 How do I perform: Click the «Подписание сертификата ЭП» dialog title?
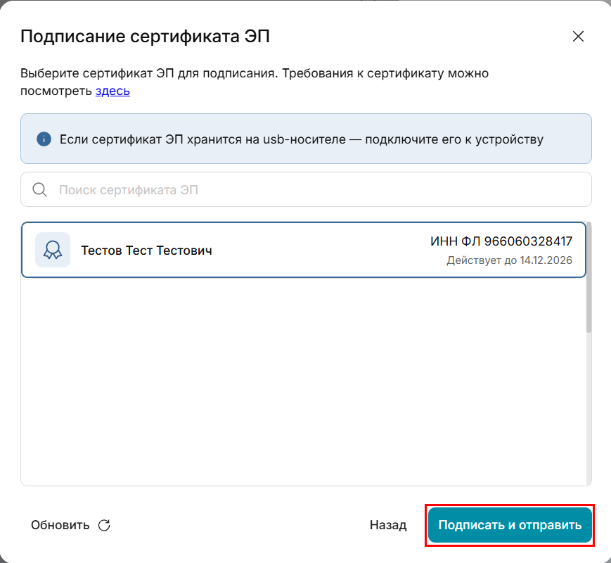[145, 37]
